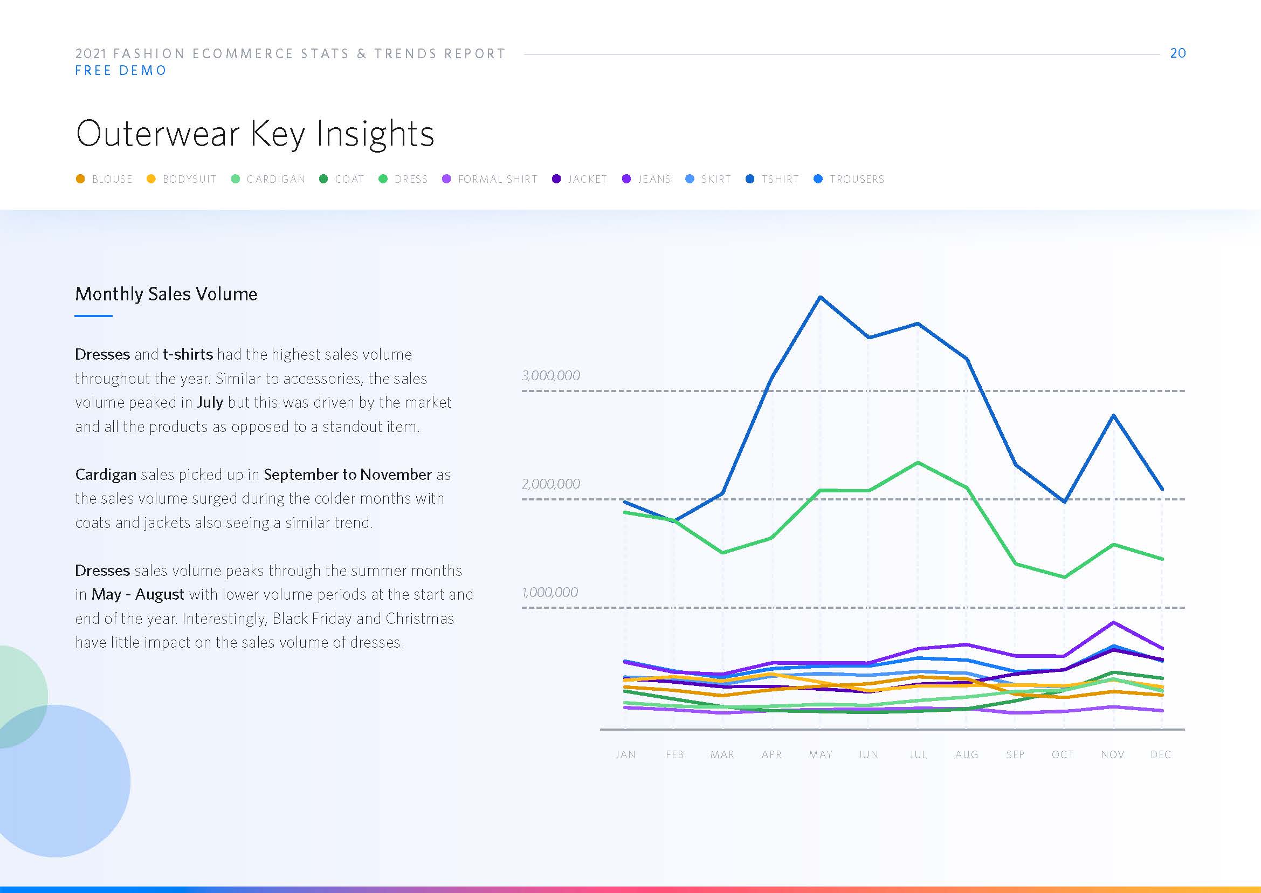Toggle the TROUSERS legend label
1261x893 pixels.
click(x=857, y=179)
